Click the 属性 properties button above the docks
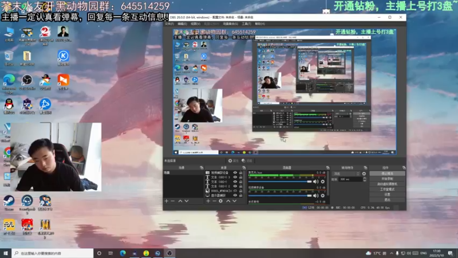This screenshot has height=258, width=458. pyautogui.click(x=234, y=161)
